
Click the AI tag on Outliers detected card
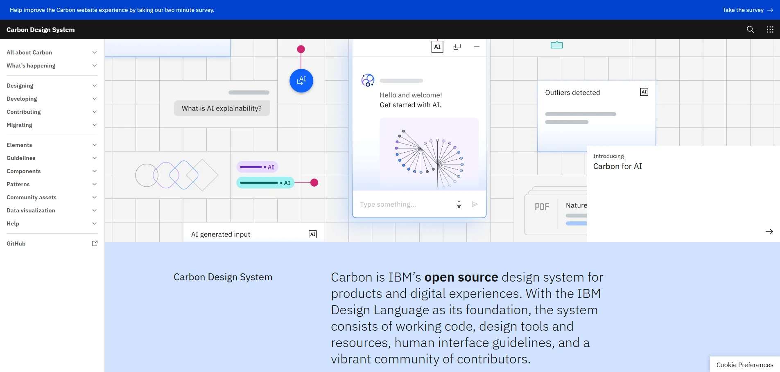coord(644,92)
